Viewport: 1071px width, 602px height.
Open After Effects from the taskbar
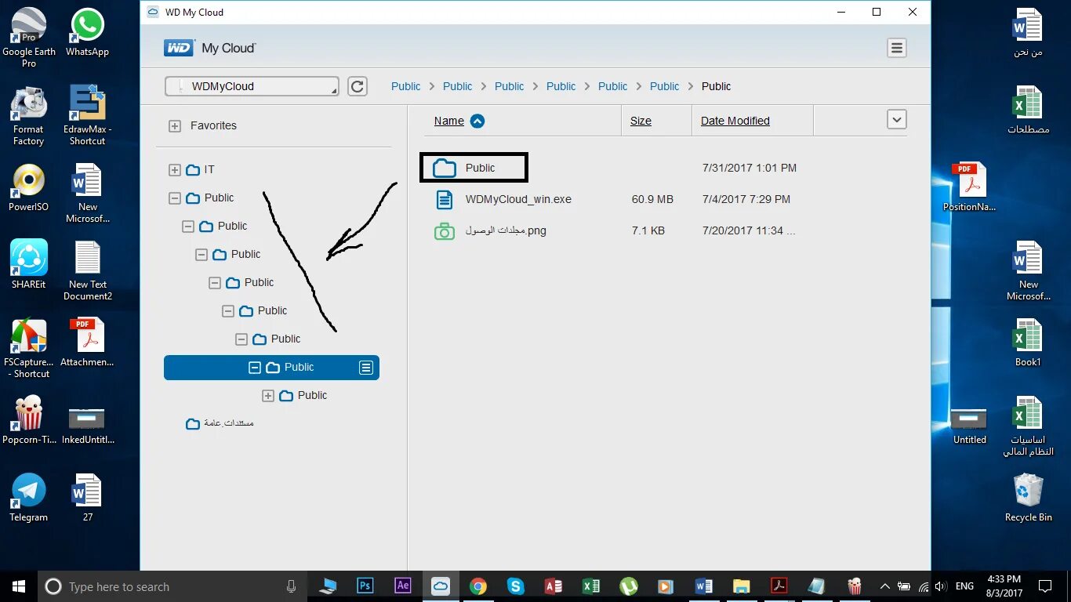point(402,586)
